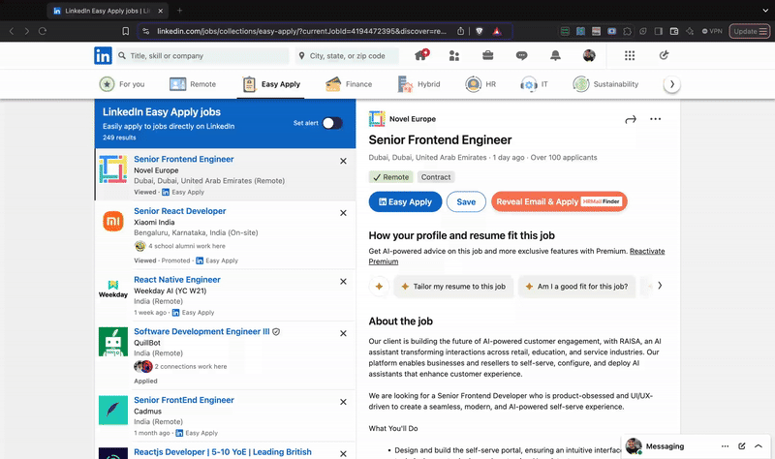Click Tailor my resume to this job
This screenshot has width=775, height=459.
(453, 287)
